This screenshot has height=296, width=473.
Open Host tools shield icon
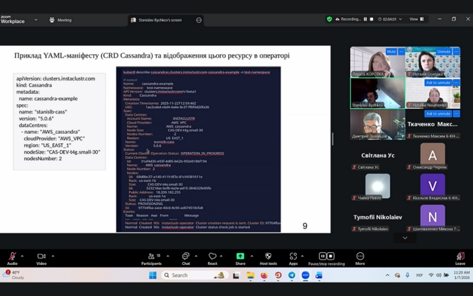[268, 257]
